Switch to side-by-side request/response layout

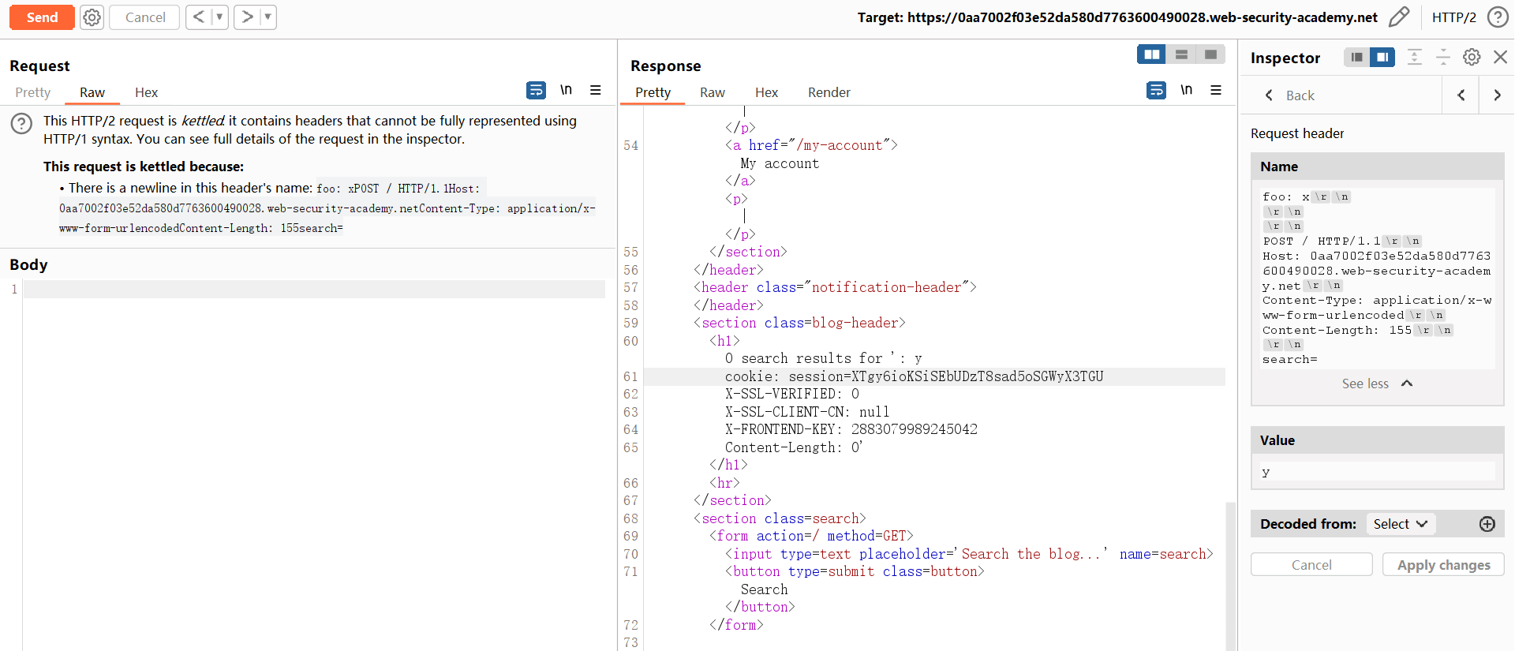pos(1152,54)
